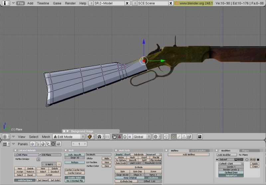Toggle Subsurf UV option
Image resolution: width=266 pixels, height=185 pixels.
(x=231, y=176)
